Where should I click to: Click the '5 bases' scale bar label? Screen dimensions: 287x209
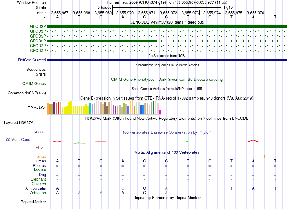(x=104, y=8)
